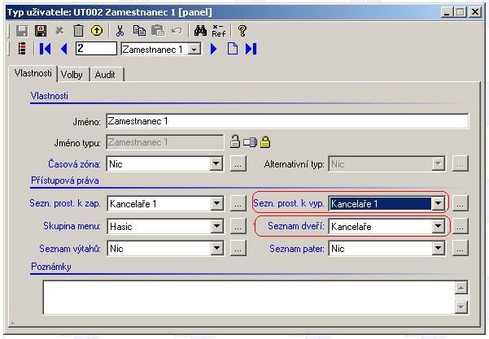489x339 pixels.
Task: Click the ellipsis button beside Seznam výtahů
Action: click(238, 249)
